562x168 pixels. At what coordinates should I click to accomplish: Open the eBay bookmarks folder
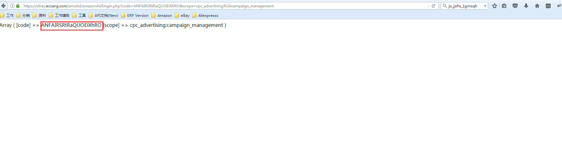tap(182, 15)
